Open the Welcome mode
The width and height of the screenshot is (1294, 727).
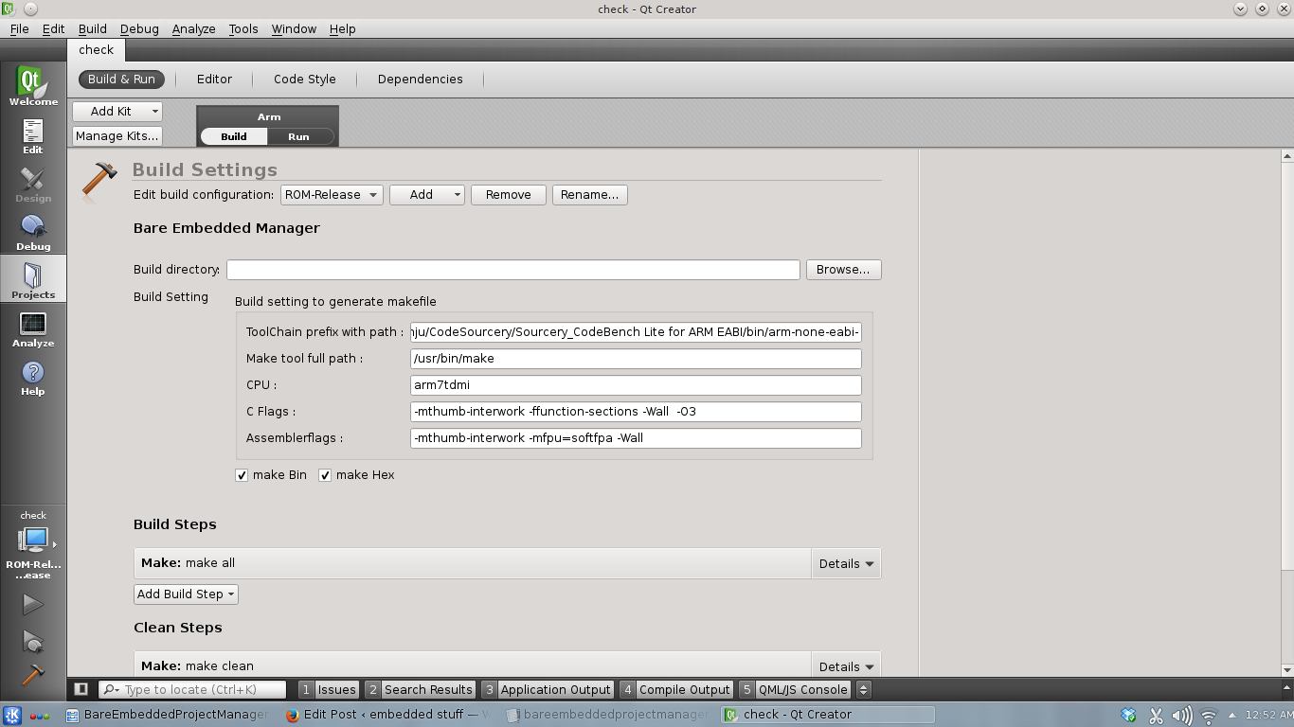pyautogui.click(x=33, y=86)
